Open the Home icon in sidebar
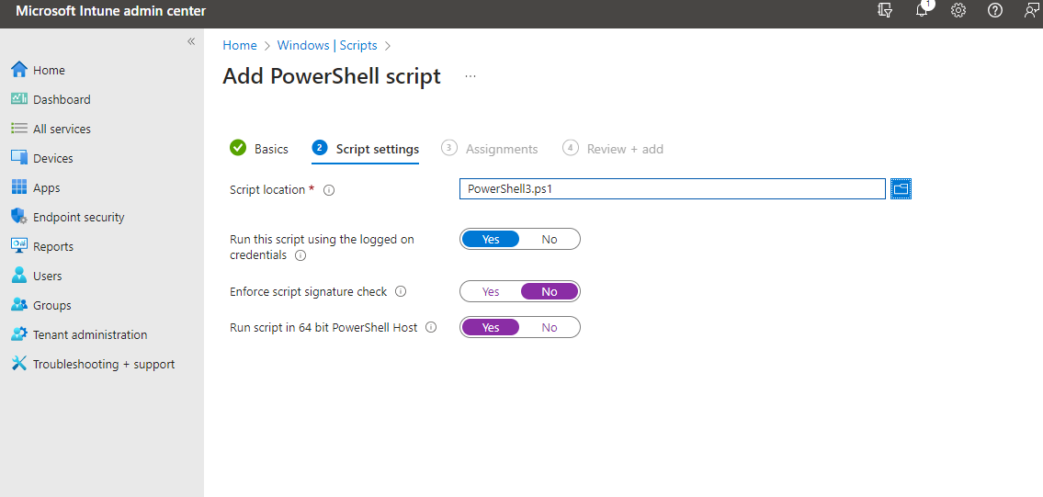Image resolution: width=1043 pixels, height=497 pixels. [19, 70]
